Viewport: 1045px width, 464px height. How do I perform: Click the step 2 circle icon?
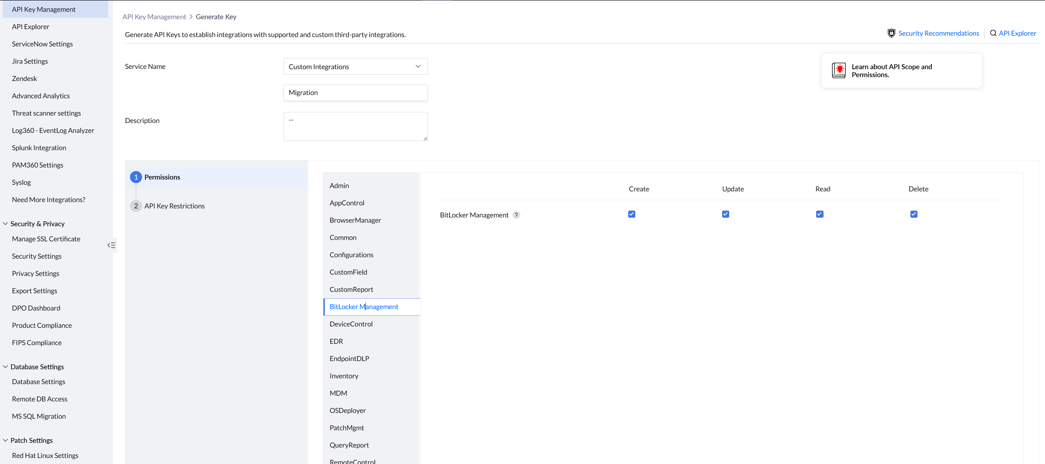[x=136, y=206]
